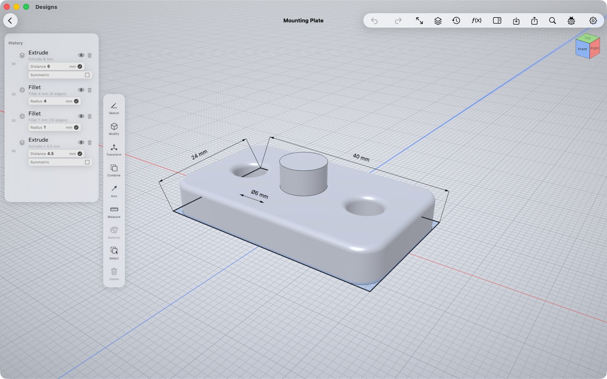Hide the Extrude + 4.5 mm step
This screenshot has height=379, width=607.
click(x=81, y=142)
